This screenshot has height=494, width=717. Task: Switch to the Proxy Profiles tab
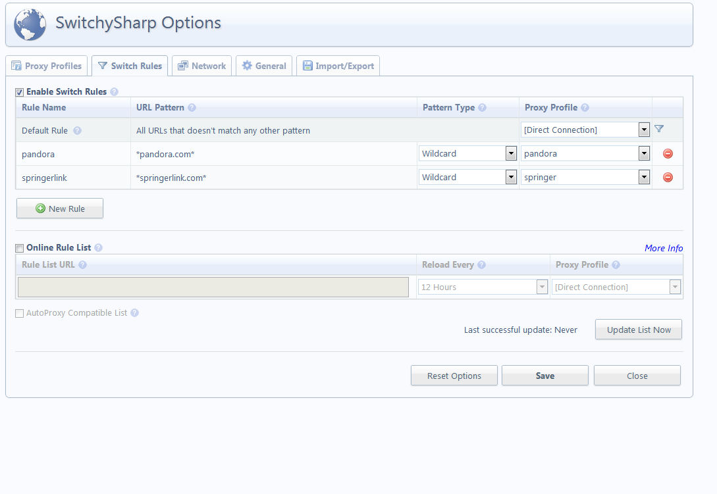click(x=47, y=66)
